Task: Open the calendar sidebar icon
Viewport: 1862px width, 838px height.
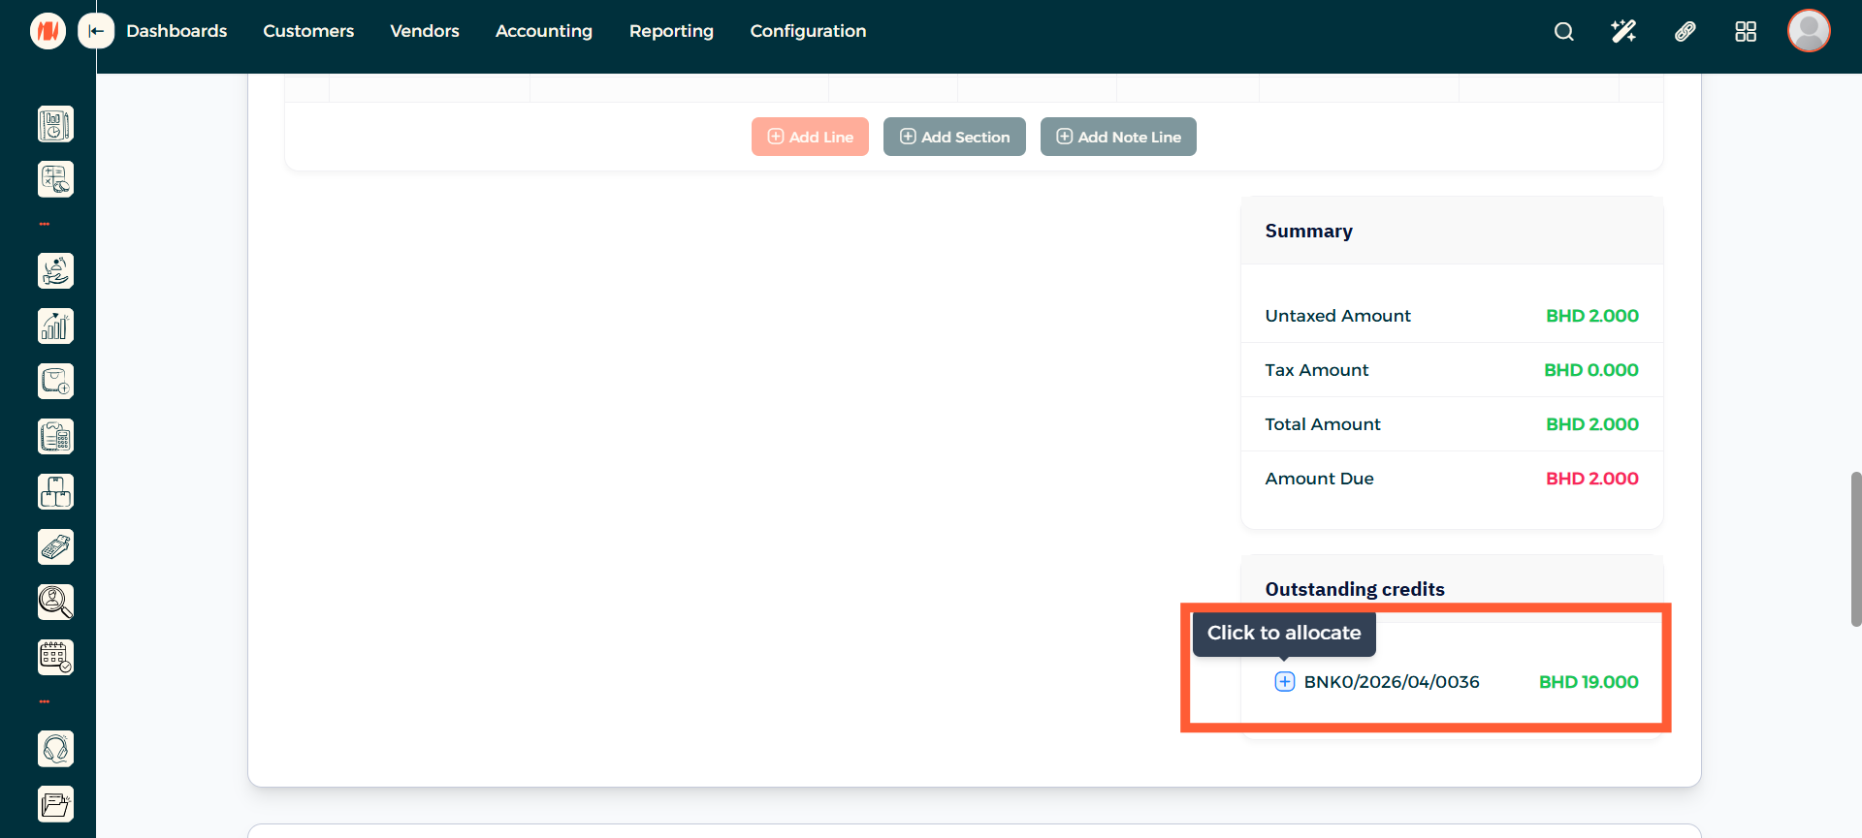Action: 55,658
